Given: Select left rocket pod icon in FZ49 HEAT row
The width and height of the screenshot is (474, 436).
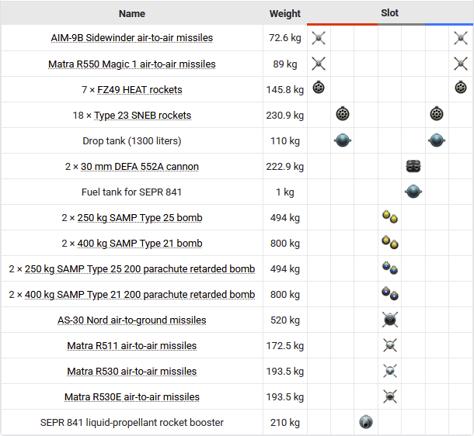Looking at the screenshot, I should pyautogui.click(x=319, y=88).
